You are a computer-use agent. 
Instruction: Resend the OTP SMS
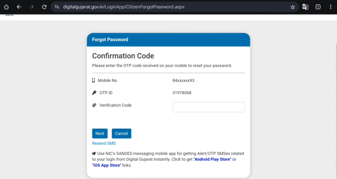[104, 143]
